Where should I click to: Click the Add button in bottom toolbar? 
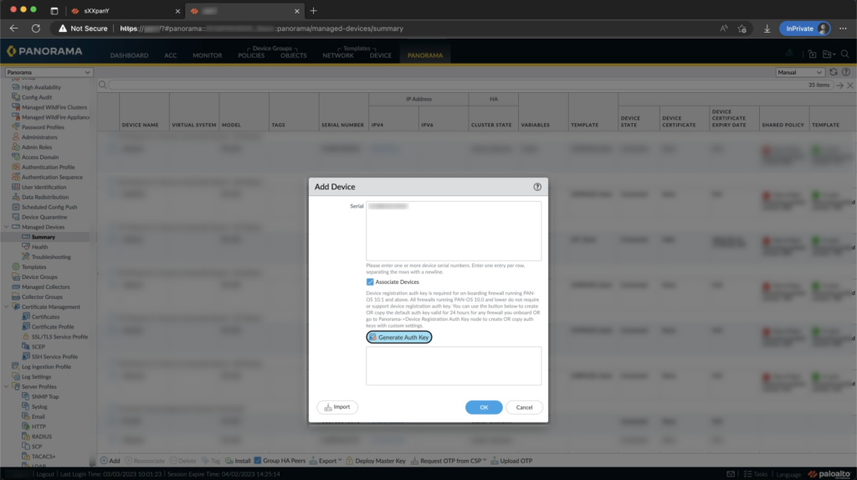click(x=110, y=461)
